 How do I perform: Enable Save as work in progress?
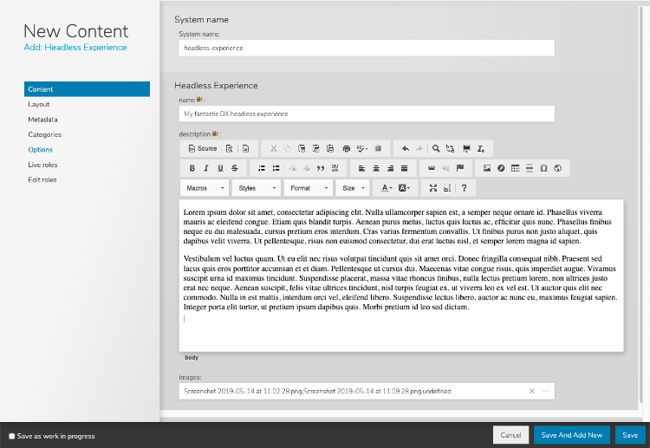click(x=12, y=436)
